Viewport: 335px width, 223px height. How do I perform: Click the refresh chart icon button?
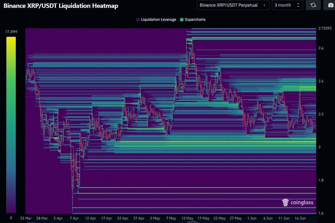[x=313, y=5]
